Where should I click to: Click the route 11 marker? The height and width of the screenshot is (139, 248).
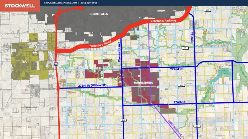197,126
